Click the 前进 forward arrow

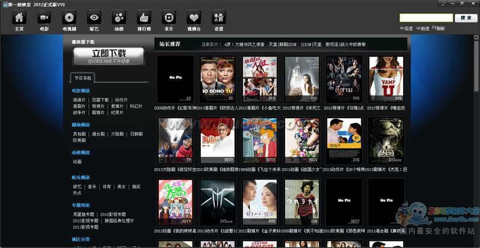point(422,28)
